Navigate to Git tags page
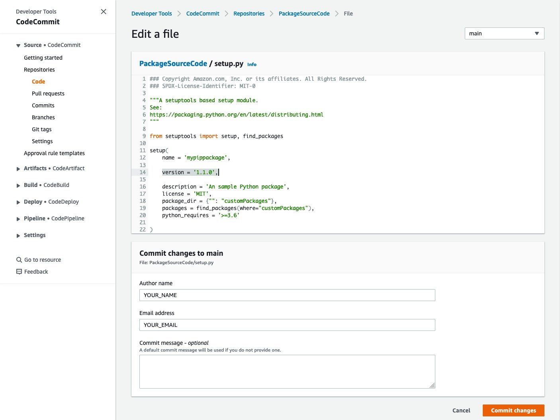 coord(41,129)
